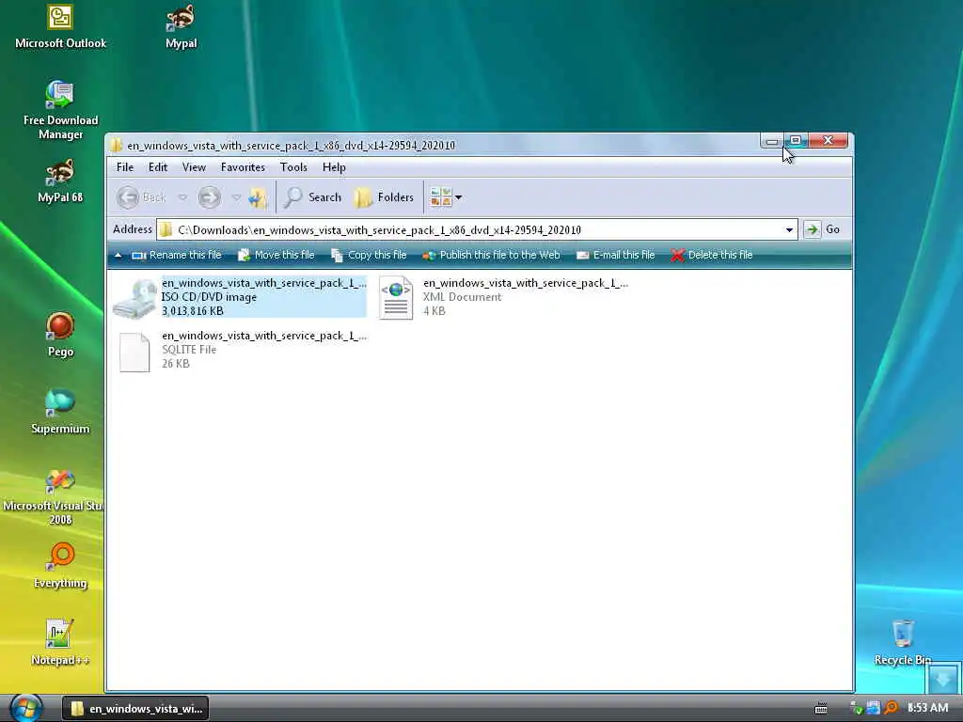Image resolution: width=963 pixels, height=722 pixels.
Task: Select the Free Download Manager desktop icon
Action: tap(60, 111)
